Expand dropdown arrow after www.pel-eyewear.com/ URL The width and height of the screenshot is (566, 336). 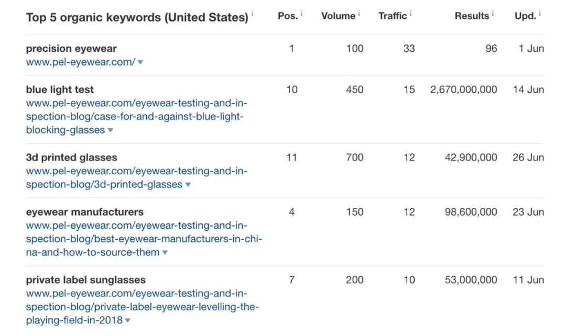coord(140,62)
